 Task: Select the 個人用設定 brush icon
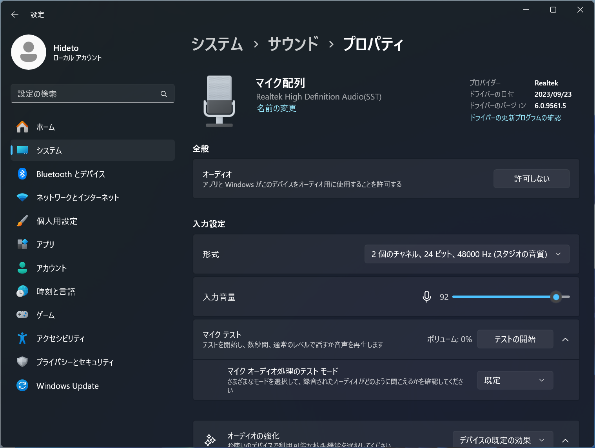(x=22, y=221)
